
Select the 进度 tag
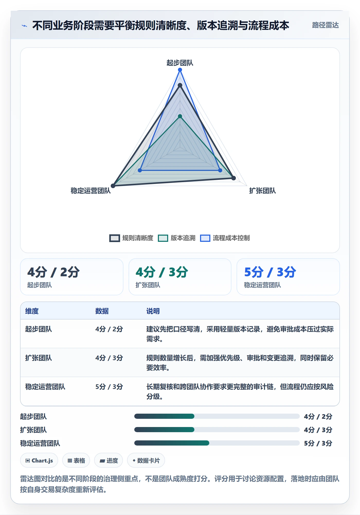109,460
